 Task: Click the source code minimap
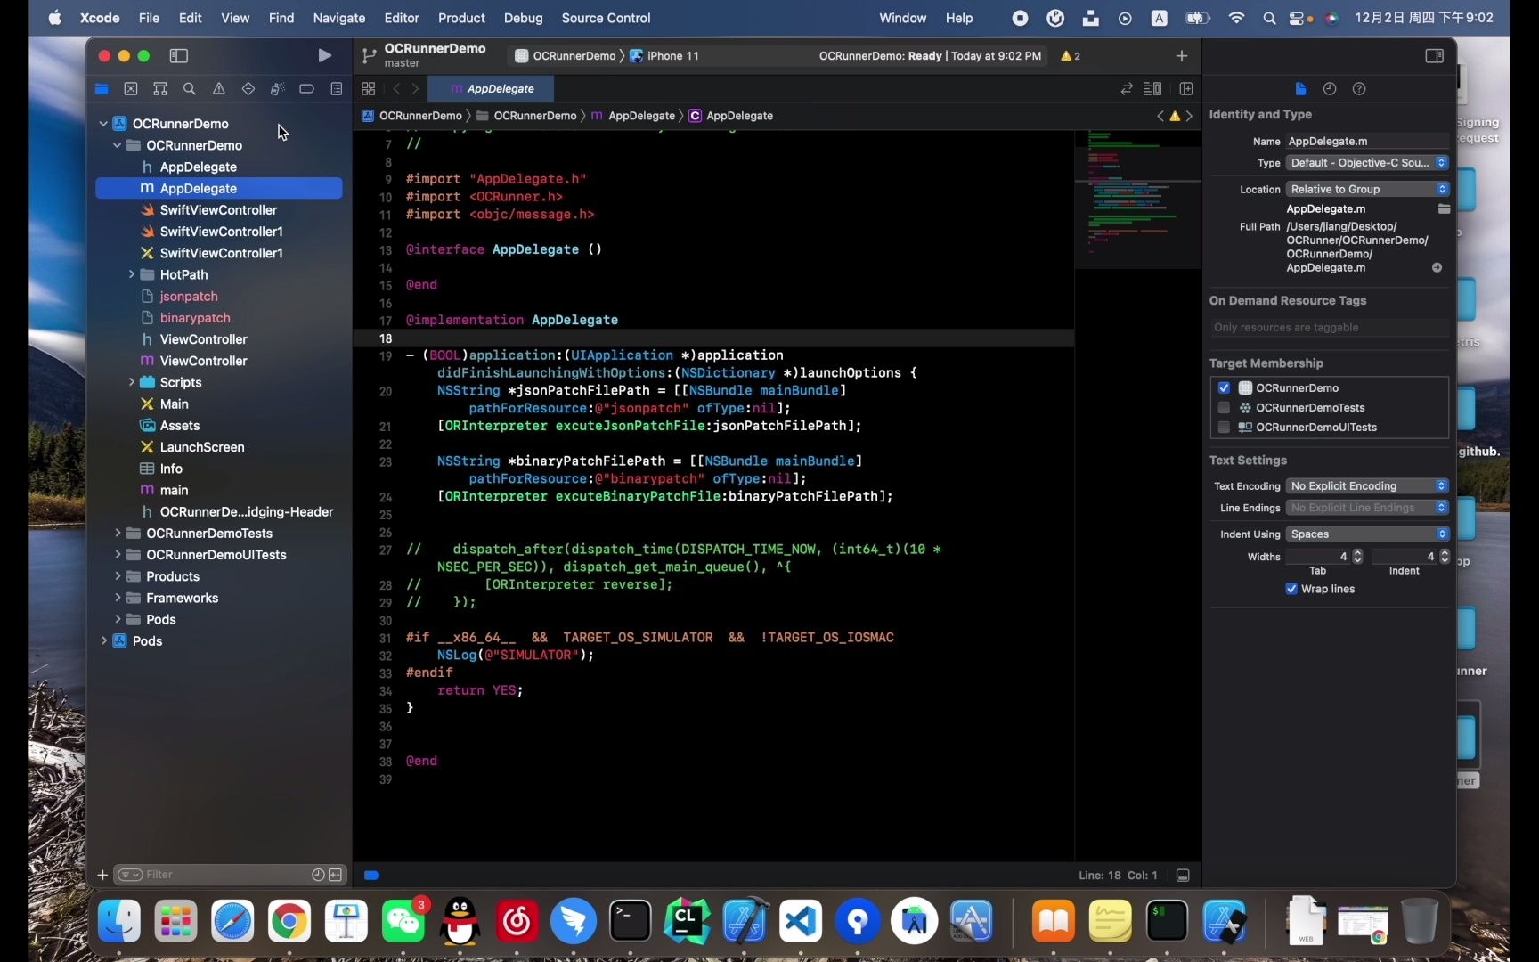click(1137, 200)
